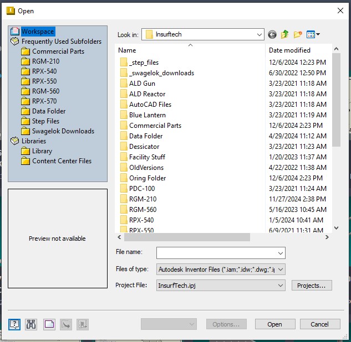Click the horizontal scrollbar right arrow
The width and height of the screenshot is (351, 342).
pyautogui.click(x=327, y=237)
